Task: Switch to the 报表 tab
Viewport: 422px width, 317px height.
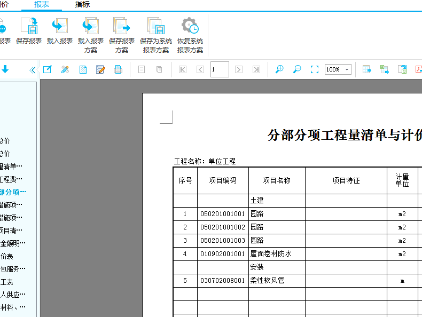Action: tap(42, 5)
